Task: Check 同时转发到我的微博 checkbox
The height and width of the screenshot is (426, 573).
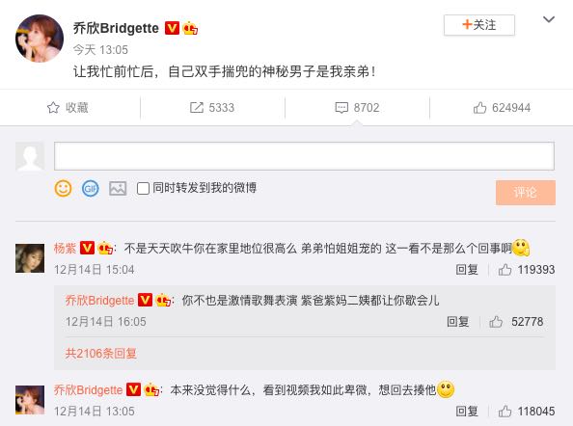Action: pos(143,188)
